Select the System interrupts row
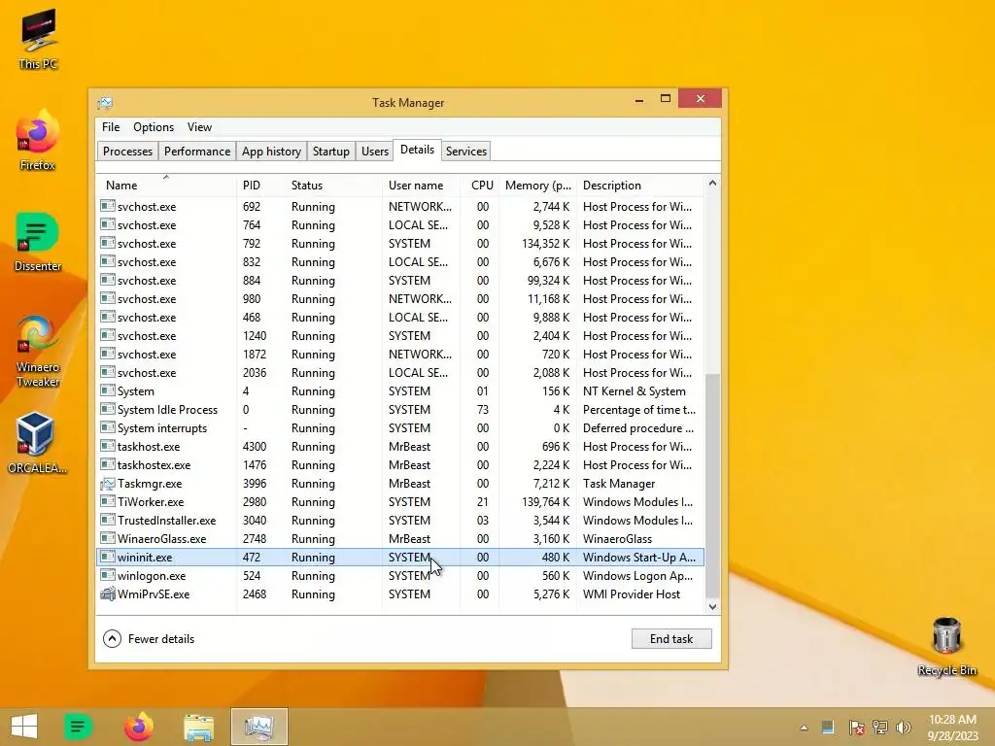This screenshot has height=746, width=995. point(399,428)
